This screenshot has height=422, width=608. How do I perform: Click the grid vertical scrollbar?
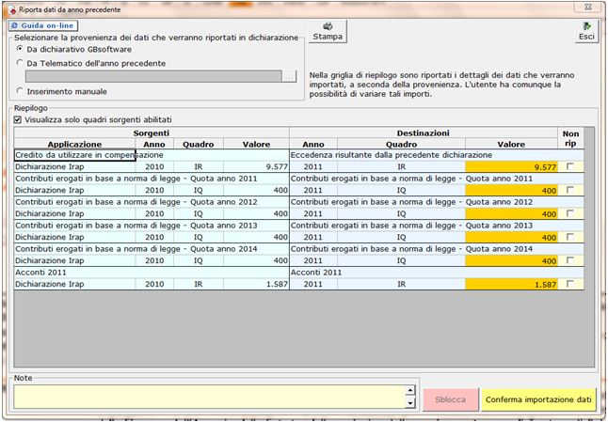589,246
